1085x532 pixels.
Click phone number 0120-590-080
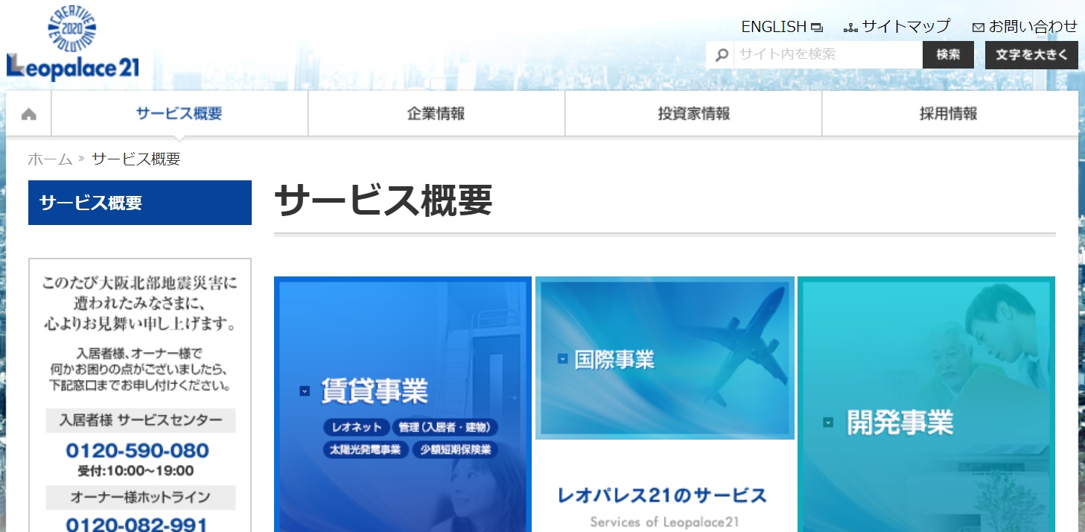click(x=137, y=451)
